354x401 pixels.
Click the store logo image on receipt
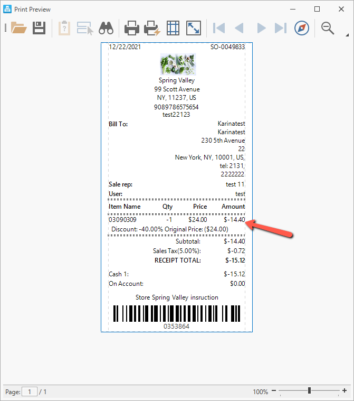coord(177,64)
